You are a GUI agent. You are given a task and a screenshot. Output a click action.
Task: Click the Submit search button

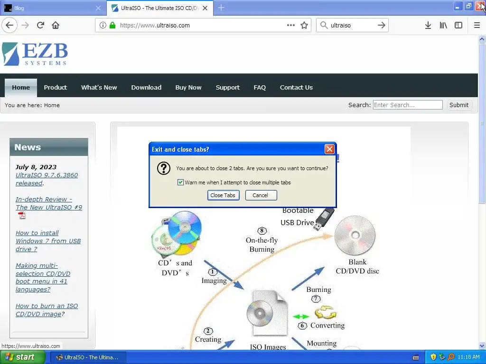[459, 105]
